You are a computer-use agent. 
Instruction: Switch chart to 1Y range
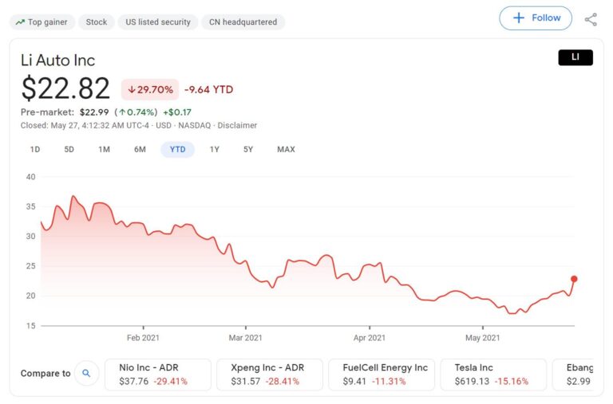click(x=215, y=149)
